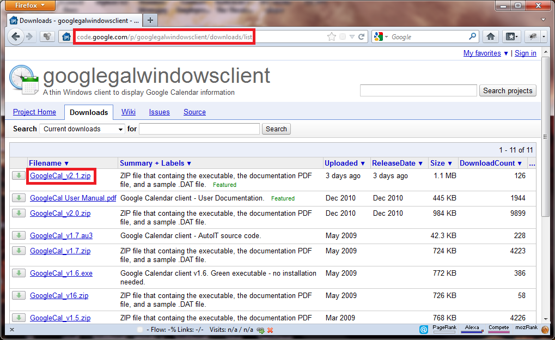Download arrow icon for GoogleCal_v16.zip
The height and width of the screenshot is (340, 555).
(x=19, y=295)
